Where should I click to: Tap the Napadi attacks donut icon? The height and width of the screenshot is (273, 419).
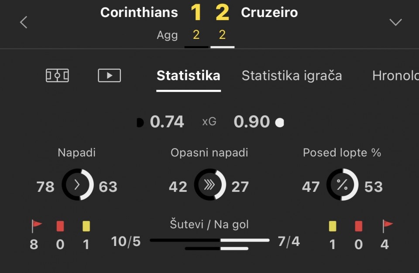[x=78, y=185]
